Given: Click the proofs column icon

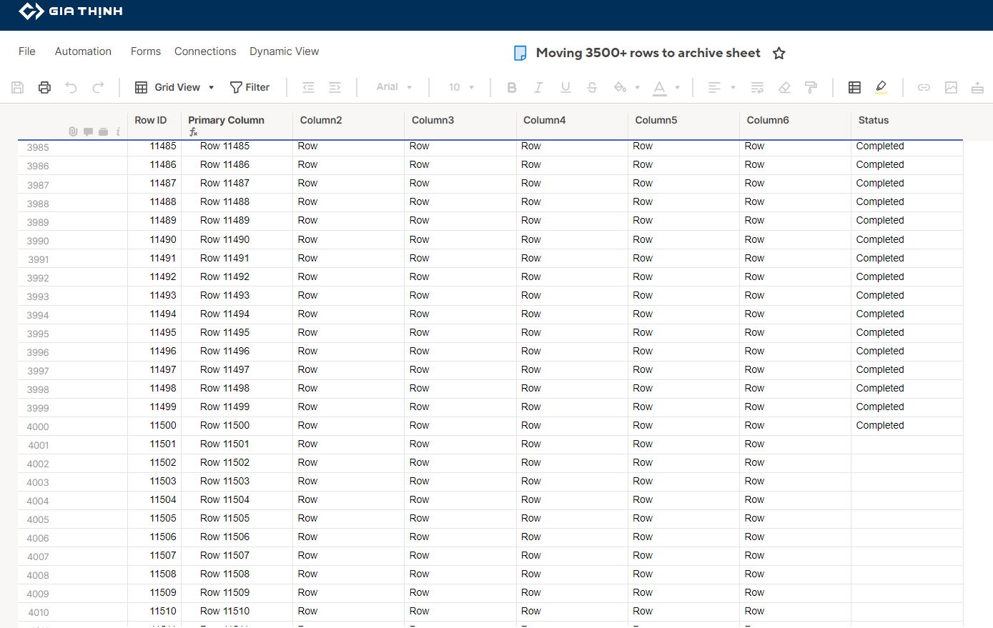Looking at the screenshot, I should pos(103,131).
